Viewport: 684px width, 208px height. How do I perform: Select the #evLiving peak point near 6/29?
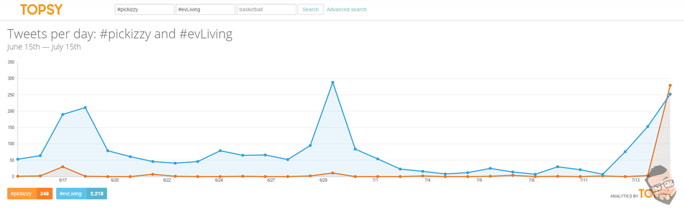click(x=332, y=82)
